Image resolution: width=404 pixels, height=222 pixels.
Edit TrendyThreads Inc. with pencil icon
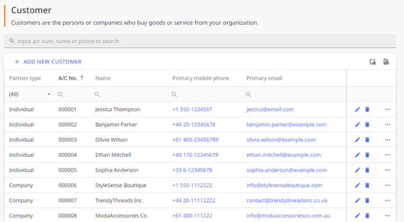(357, 201)
